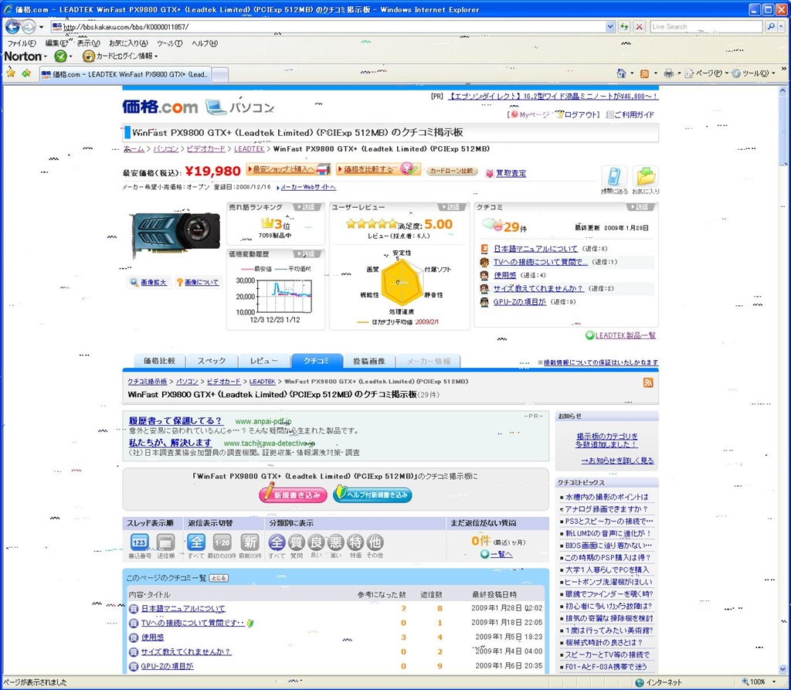Click the 価格を比較する button

[379, 169]
